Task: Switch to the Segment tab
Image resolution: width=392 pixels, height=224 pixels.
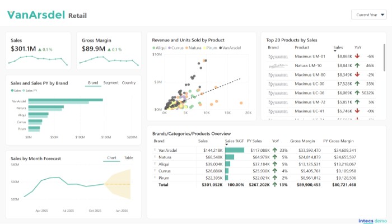Action: click(x=110, y=83)
